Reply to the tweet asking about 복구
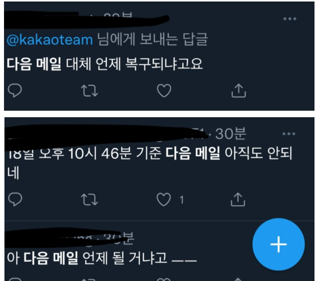This screenshot has width=319, height=281. point(15,90)
